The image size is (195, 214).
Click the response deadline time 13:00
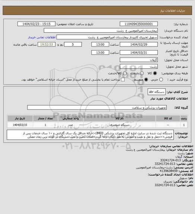[100, 45]
